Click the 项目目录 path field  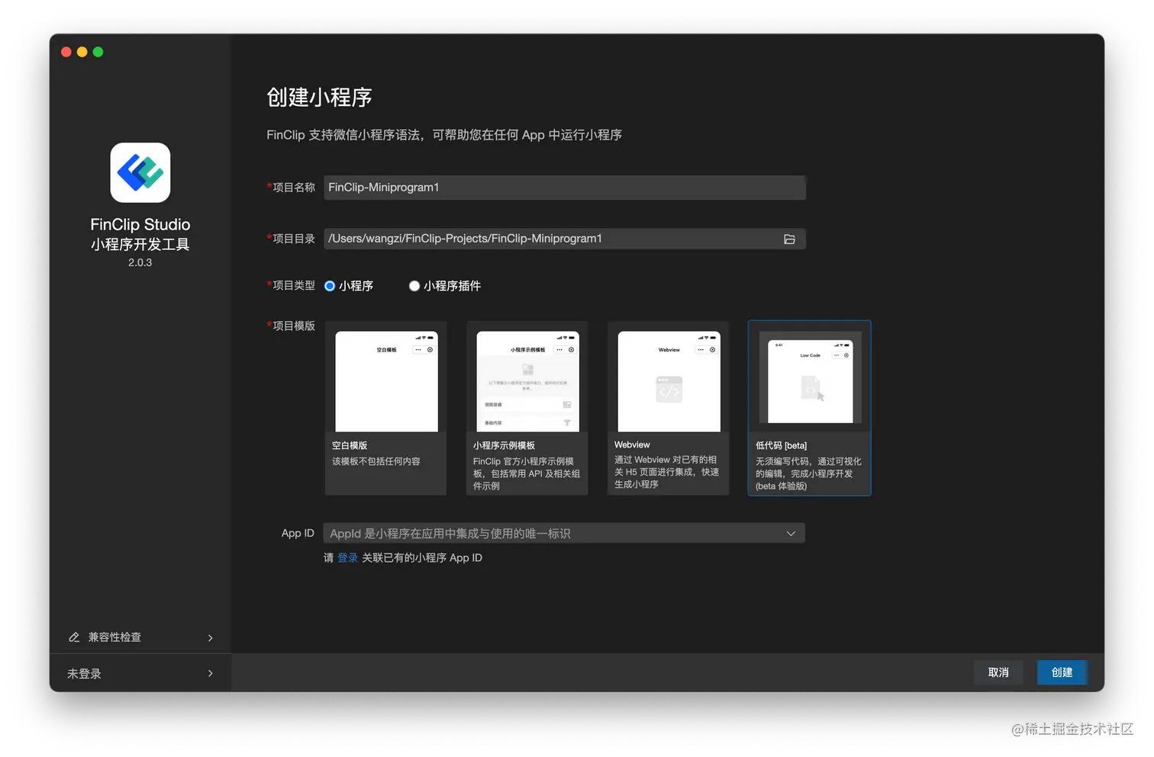click(565, 239)
